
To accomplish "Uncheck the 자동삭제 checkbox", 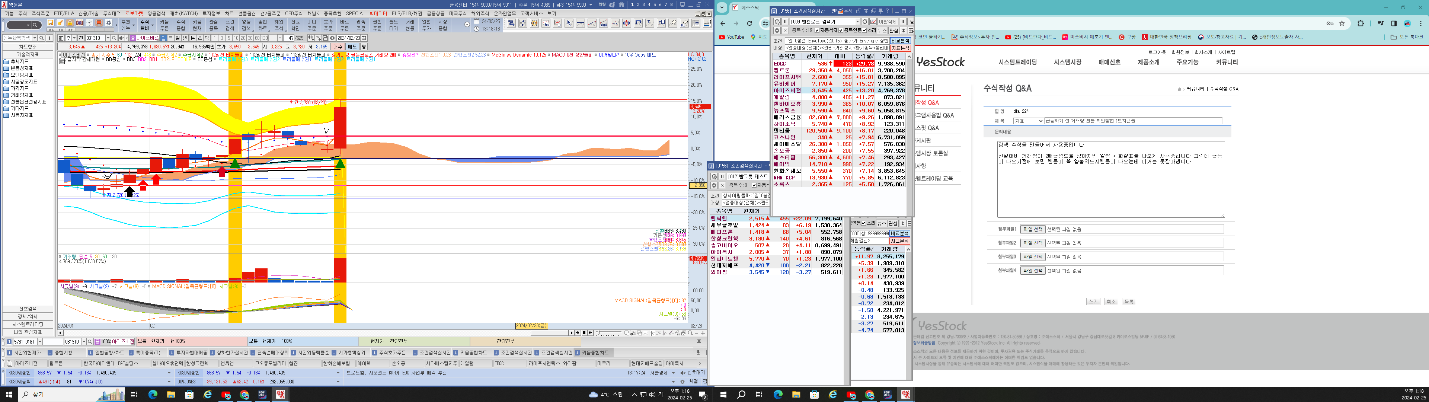I will pyautogui.click(x=816, y=31).
